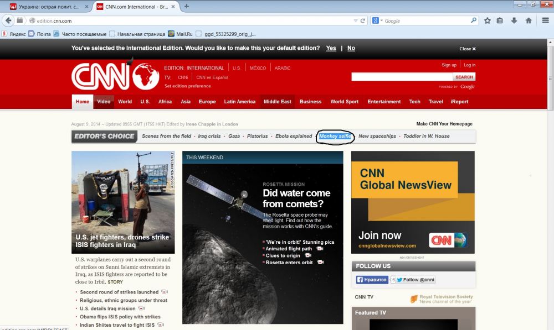Click the search magnifier icon in Google box
The image size is (554, 330).
474,21
